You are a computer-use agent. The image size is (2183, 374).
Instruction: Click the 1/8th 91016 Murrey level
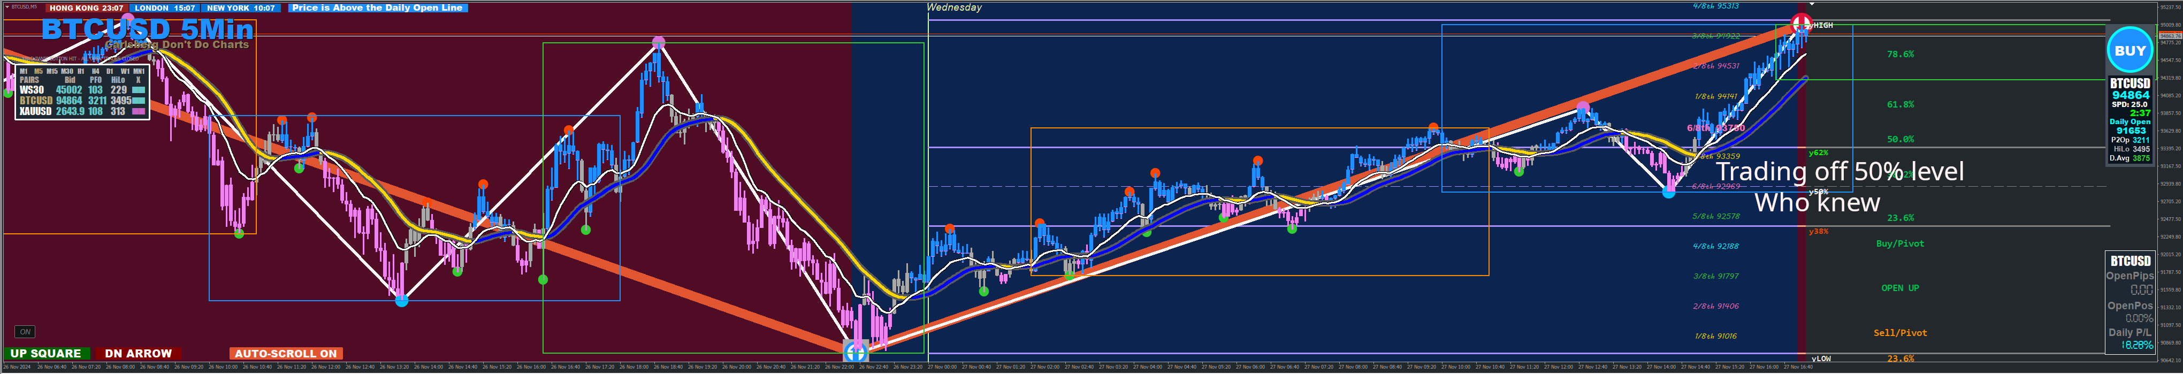coord(1716,336)
